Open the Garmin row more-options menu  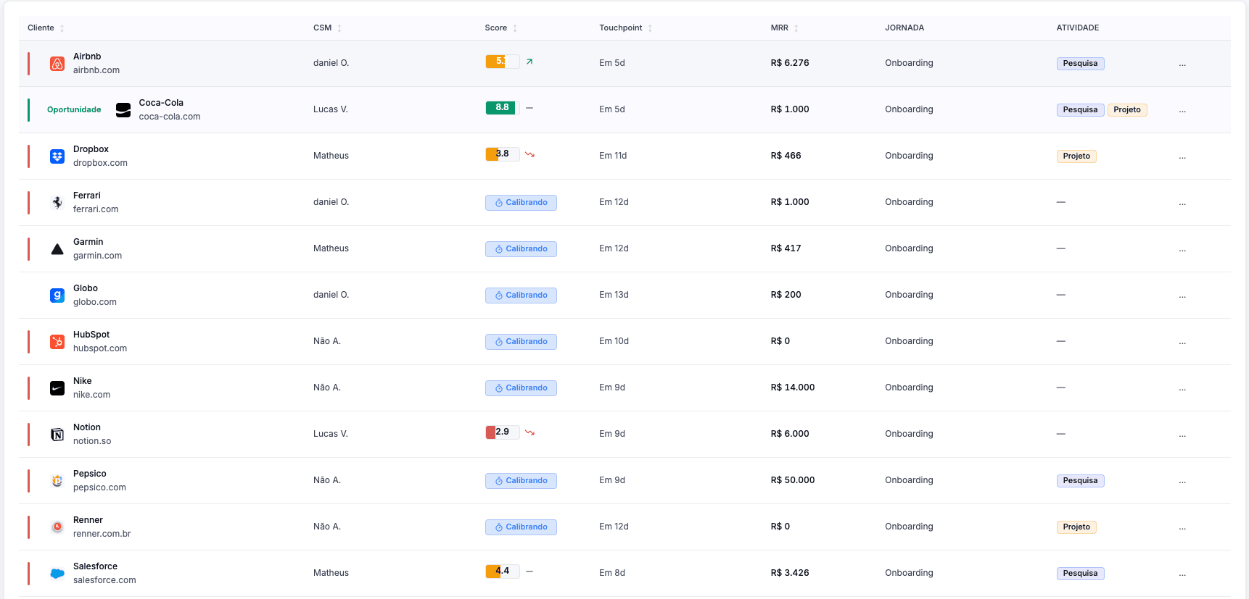click(1182, 249)
